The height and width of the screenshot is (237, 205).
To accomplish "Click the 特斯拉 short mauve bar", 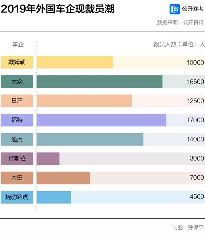I will 48,159.
